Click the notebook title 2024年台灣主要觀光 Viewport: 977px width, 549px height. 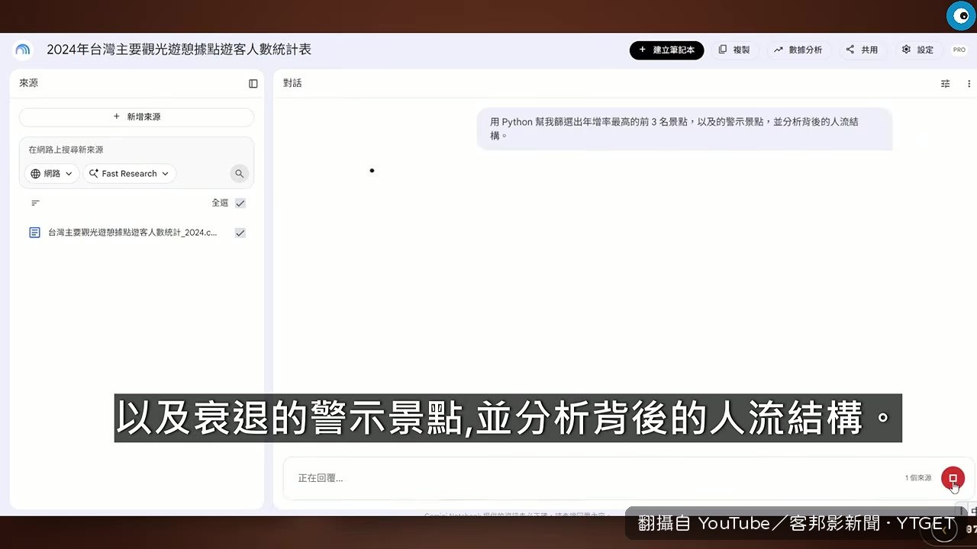[179, 50]
